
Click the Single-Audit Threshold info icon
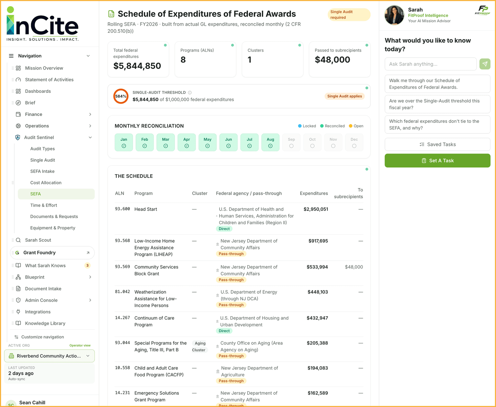tap(190, 93)
